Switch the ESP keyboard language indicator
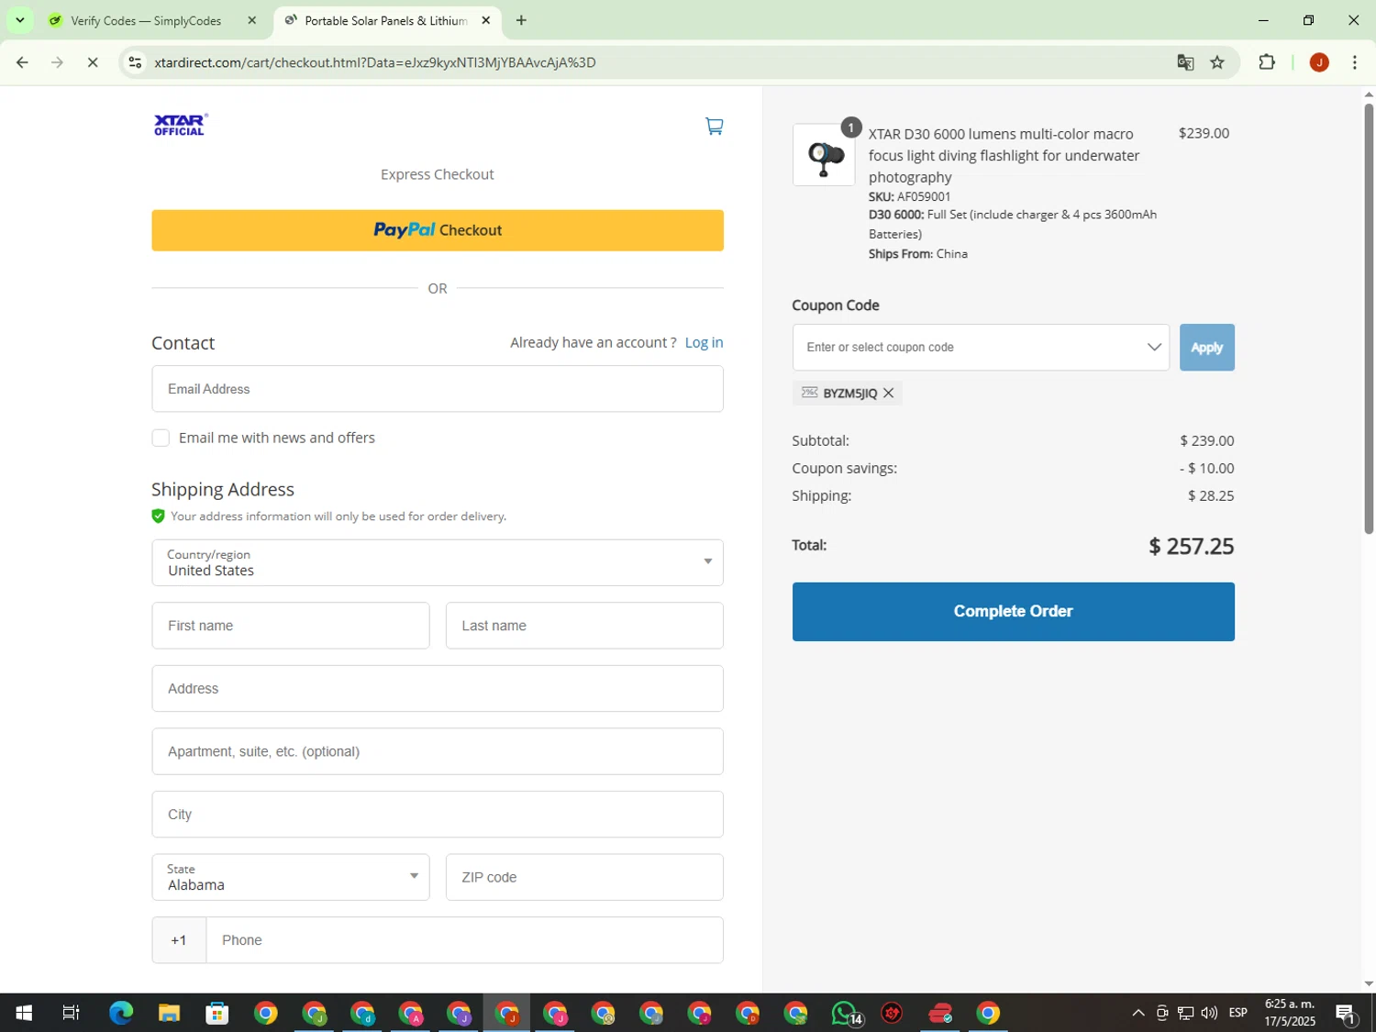This screenshot has height=1032, width=1376. pyautogui.click(x=1237, y=1013)
